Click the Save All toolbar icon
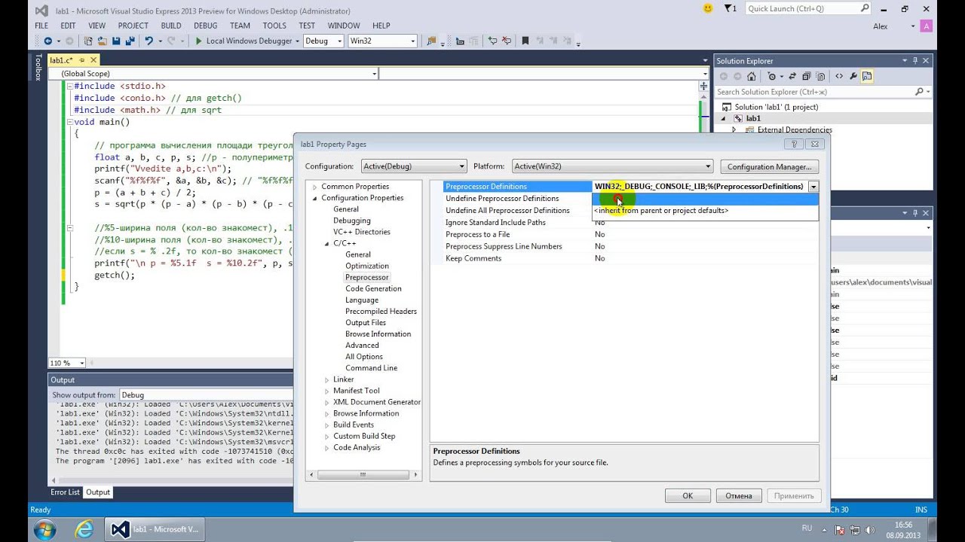The height and width of the screenshot is (542, 965). (x=130, y=41)
